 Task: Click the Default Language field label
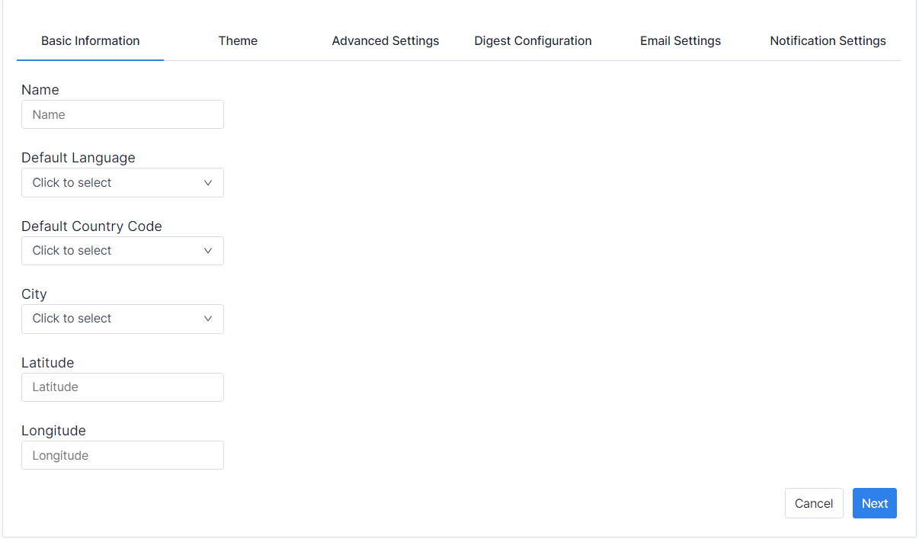(78, 158)
